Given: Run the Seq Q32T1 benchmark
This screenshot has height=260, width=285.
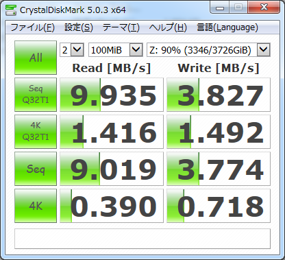Looking at the screenshot, I should (x=36, y=95).
